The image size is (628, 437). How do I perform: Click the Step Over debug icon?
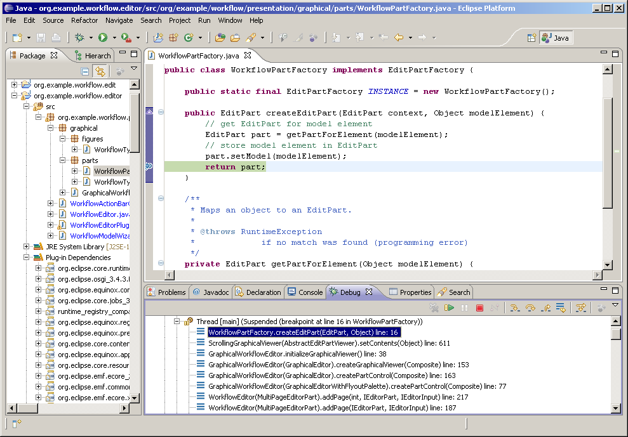[x=530, y=308]
